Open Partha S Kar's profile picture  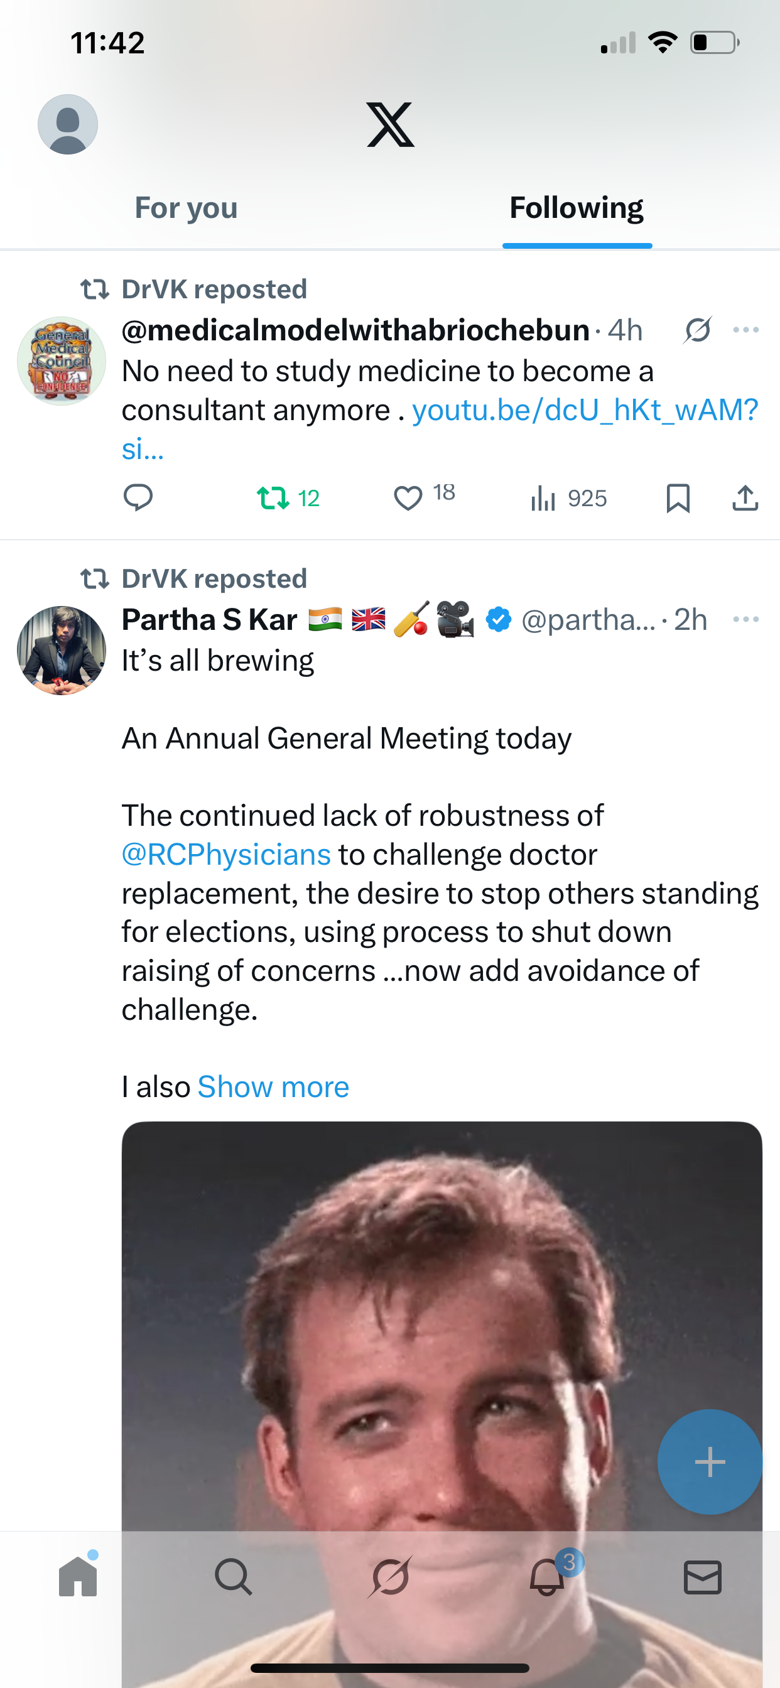[62, 650]
